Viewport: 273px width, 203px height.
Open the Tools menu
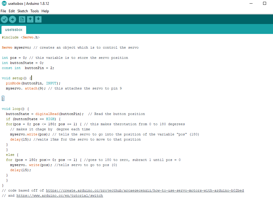(x=35, y=11)
